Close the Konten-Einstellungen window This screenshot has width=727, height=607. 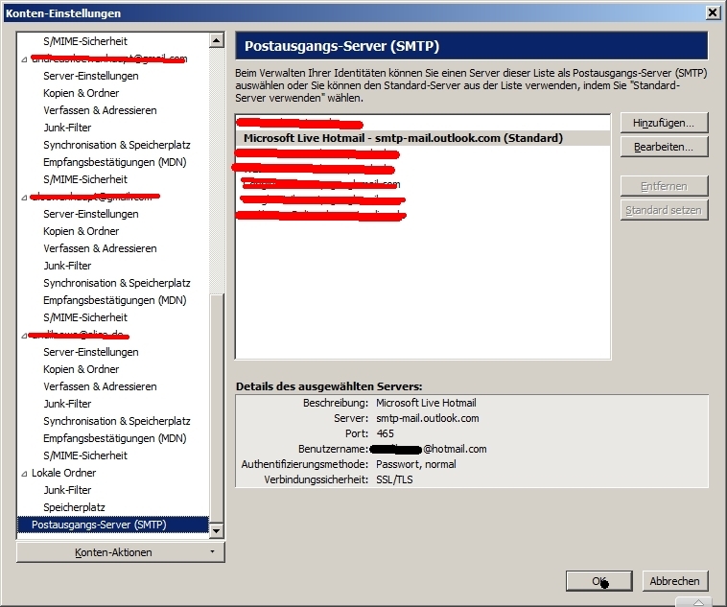coord(713,12)
